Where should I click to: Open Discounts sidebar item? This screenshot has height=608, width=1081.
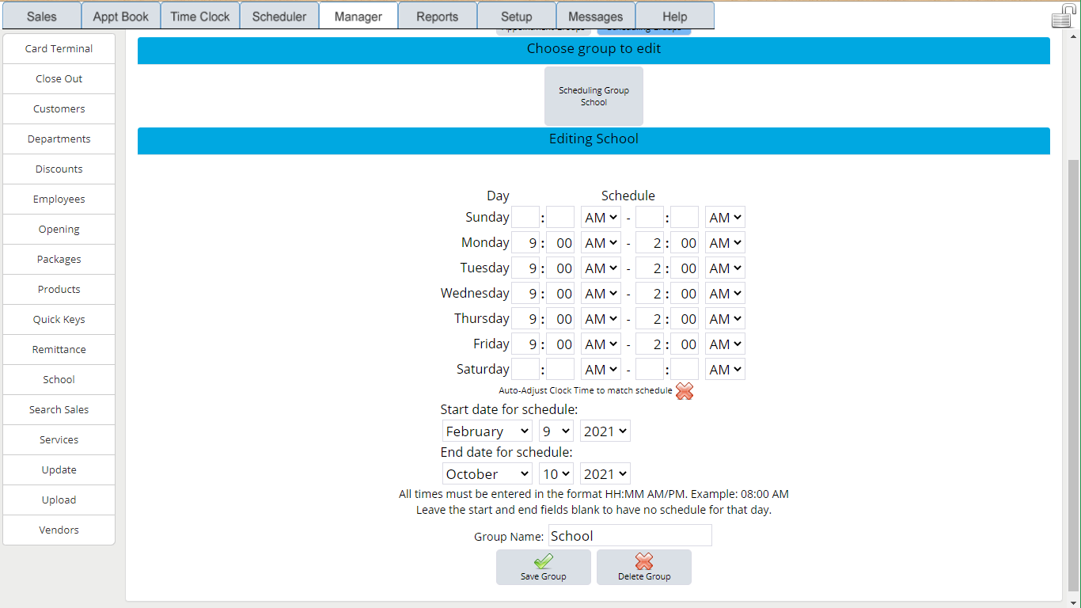(59, 169)
